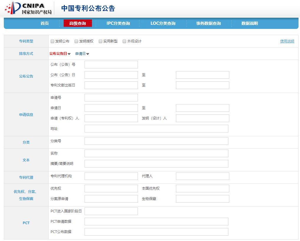Image resolution: width=300 pixels, height=241 pixels.
Task: Click the 专利代理 section label
Action: point(26,177)
